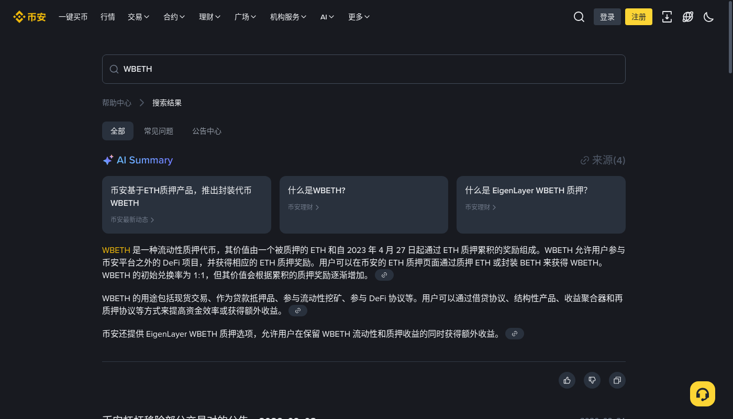The height and width of the screenshot is (419, 733).
Task: Click the AI Summary sparkle icon
Action: (x=108, y=160)
